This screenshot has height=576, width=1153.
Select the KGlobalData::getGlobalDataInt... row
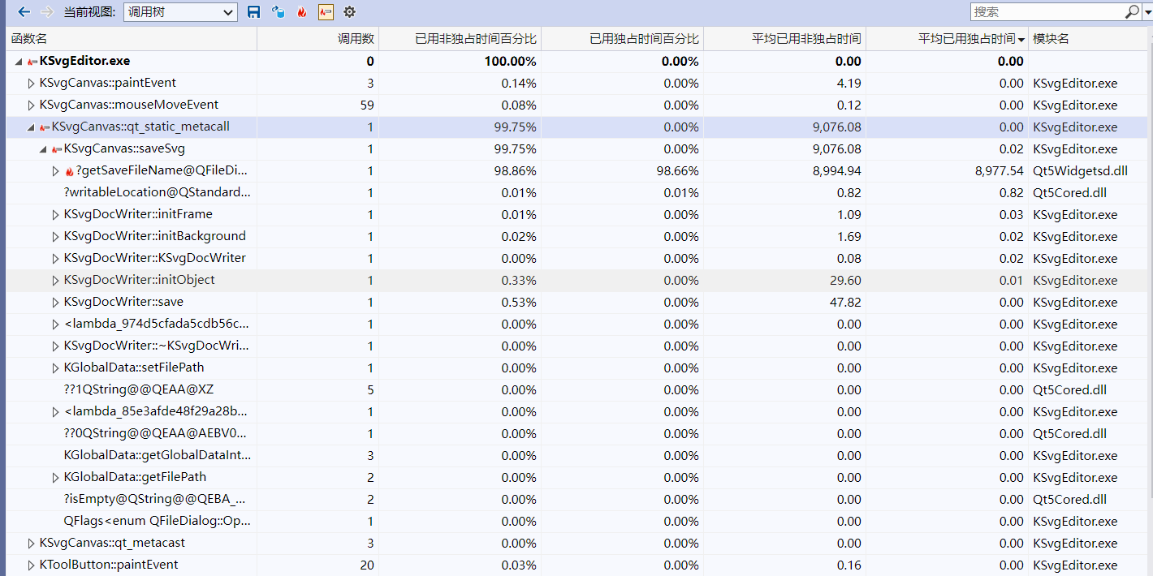576,456
